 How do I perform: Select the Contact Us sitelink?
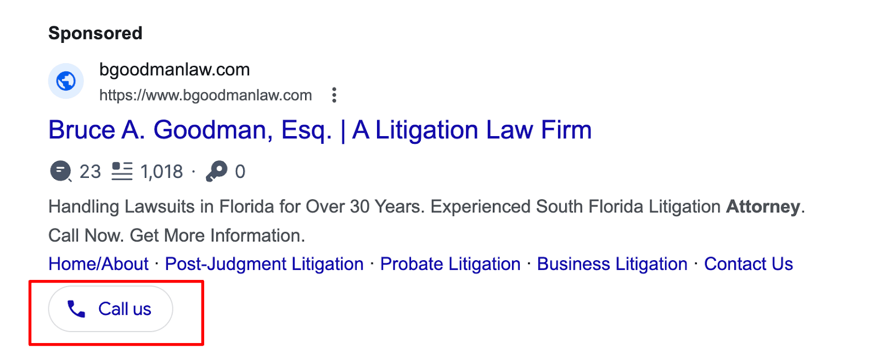[x=748, y=264]
